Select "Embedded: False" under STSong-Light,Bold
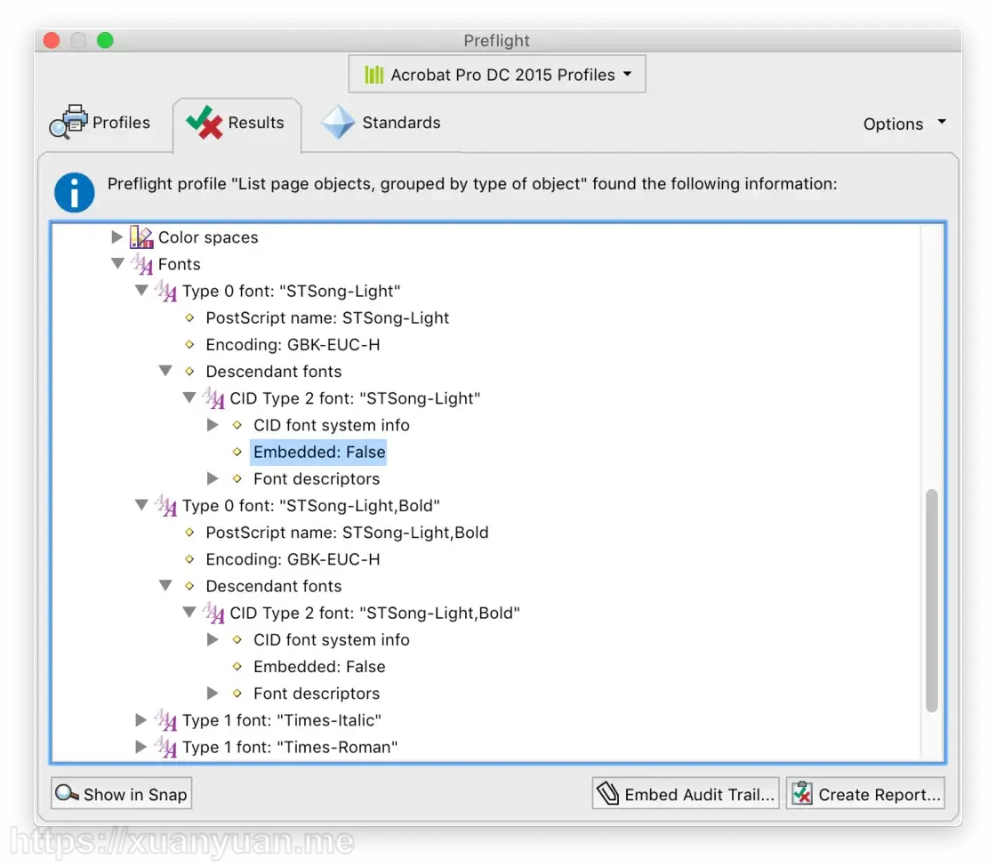 pos(319,667)
